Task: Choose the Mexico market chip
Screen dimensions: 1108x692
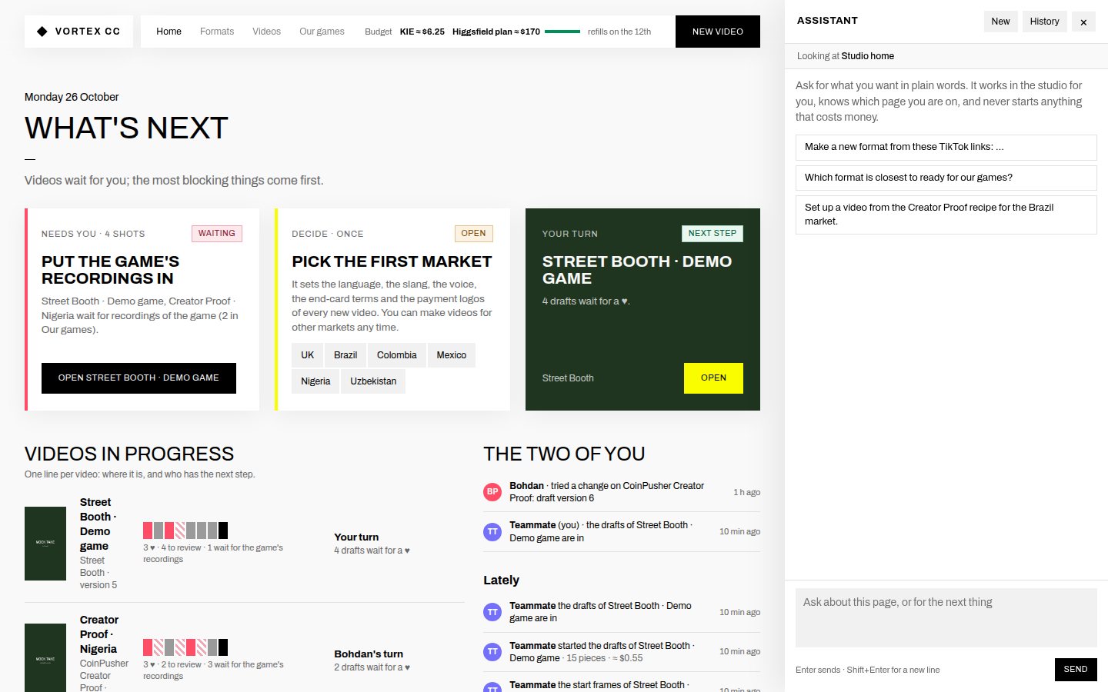Action: point(452,355)
